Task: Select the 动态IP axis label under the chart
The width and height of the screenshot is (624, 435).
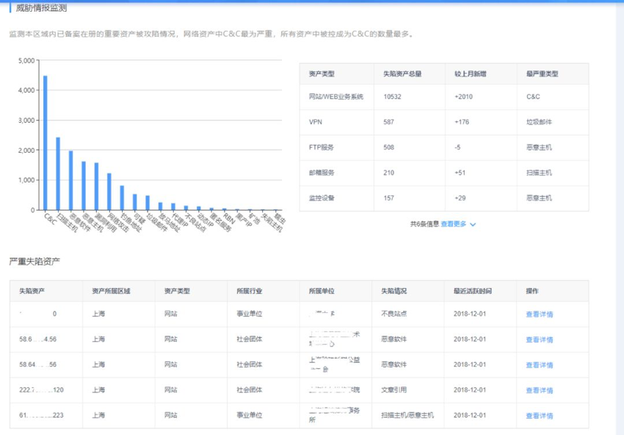Action: click(206, 220)
